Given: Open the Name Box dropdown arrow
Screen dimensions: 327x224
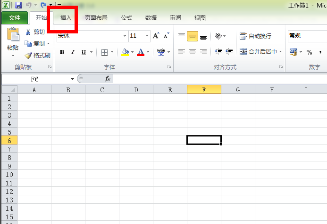Looking at the screenshot, I should pos(72,79).
